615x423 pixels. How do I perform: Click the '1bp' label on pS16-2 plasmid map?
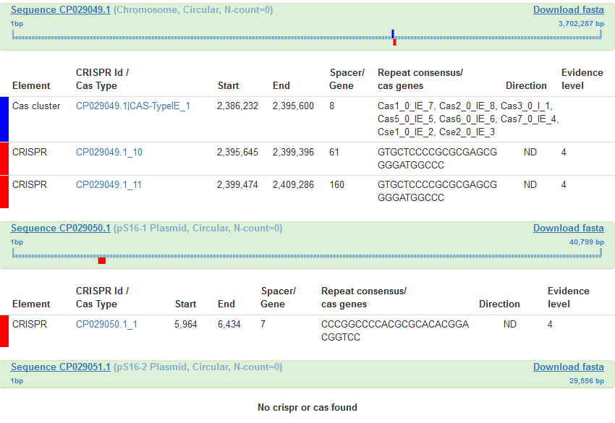17,380
